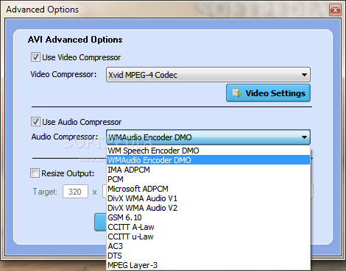
Task: Select CCITT A-Law option
Action: (208, 227)
